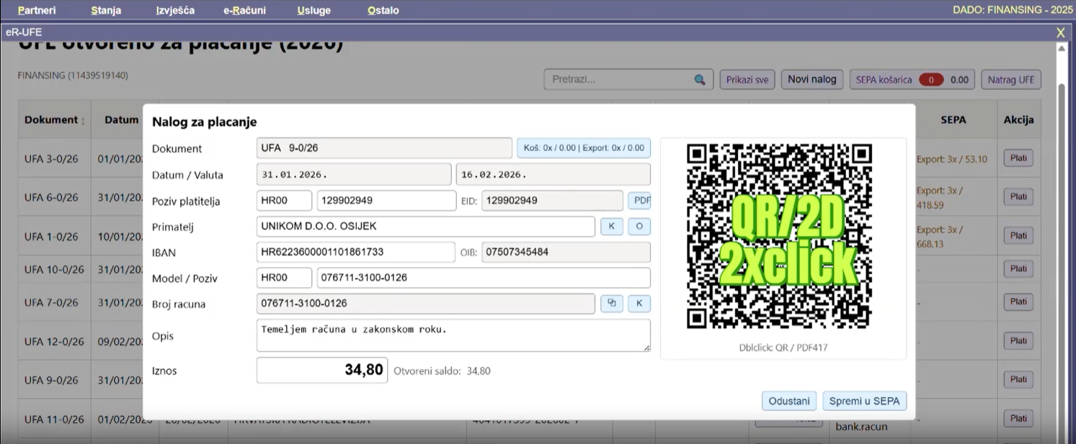Cancel the dialog with Odustani
The height and width of the screenshot is (444, 1076).
pos(788,401)
